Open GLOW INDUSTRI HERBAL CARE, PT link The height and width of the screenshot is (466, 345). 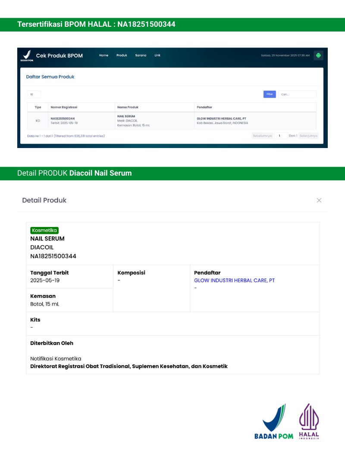[234, 280]
